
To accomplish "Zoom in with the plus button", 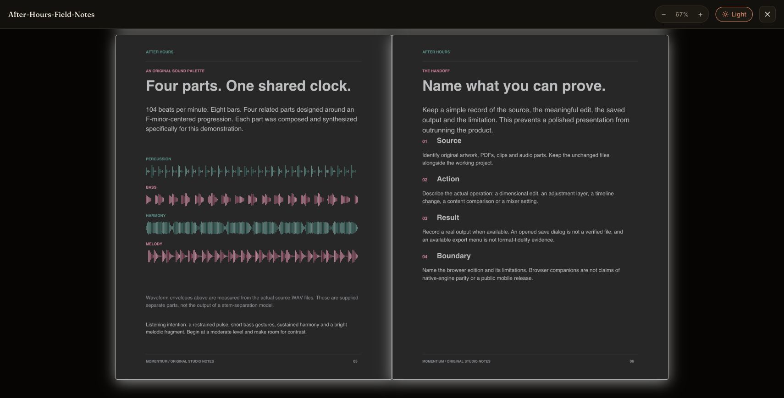I will tap(700, 15).
